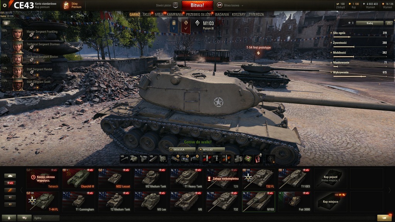Toggle the x5 bonus vehicle filter
Image resolution: width=395 pixels, height=222 pixels.
[x=10, y=183]
